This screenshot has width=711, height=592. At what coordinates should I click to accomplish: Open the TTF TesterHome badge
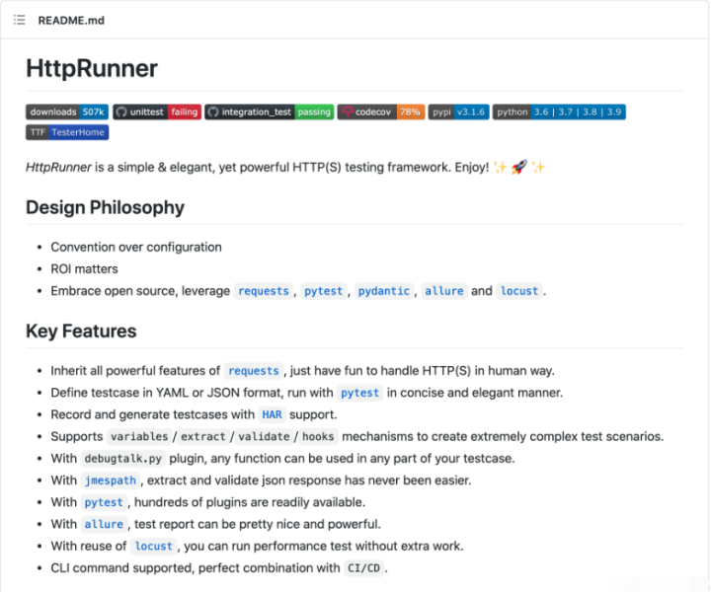(x=67, y=132)
